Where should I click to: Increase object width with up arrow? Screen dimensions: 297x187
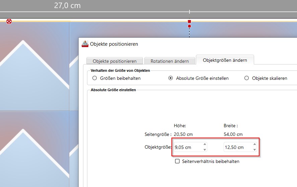point(254,144)
